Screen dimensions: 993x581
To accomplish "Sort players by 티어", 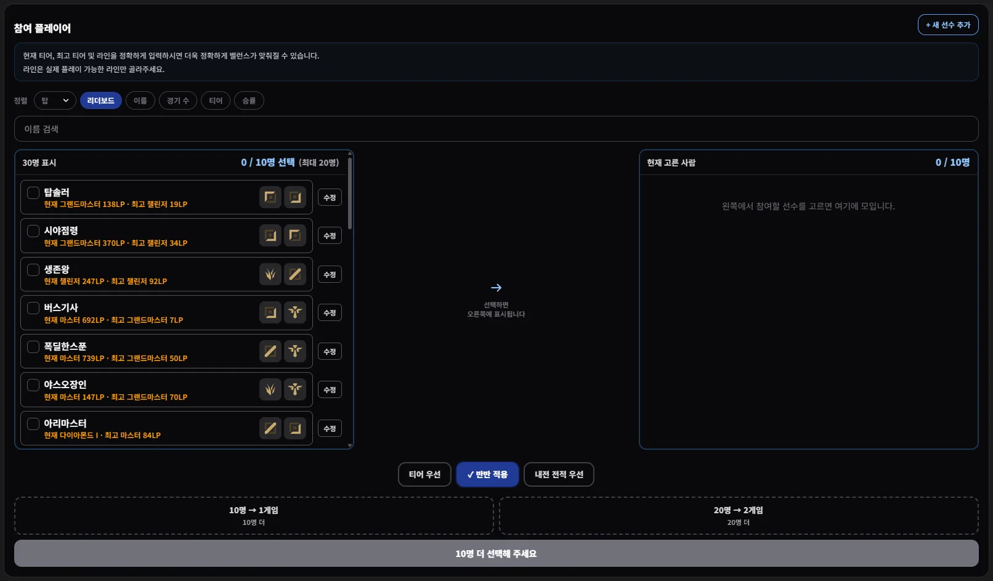I will [216, 100].
